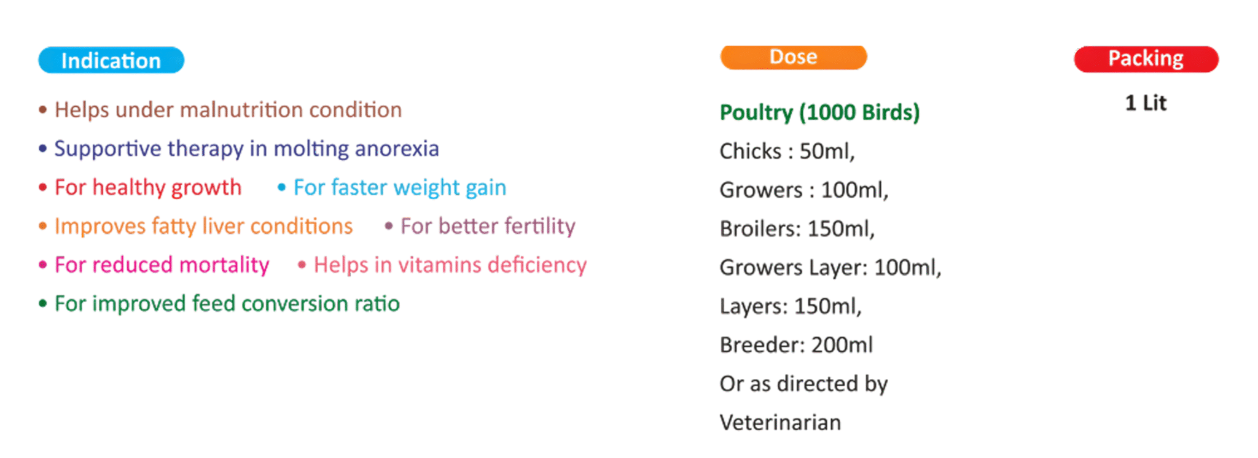
Task: Select the "Breeder: 200ml" dose line
Action: (x=796, y=344)
